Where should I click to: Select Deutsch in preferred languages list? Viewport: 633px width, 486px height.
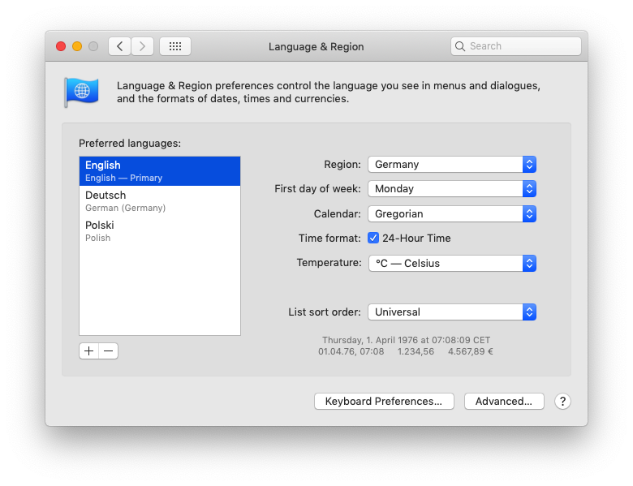tap(159, 201)
